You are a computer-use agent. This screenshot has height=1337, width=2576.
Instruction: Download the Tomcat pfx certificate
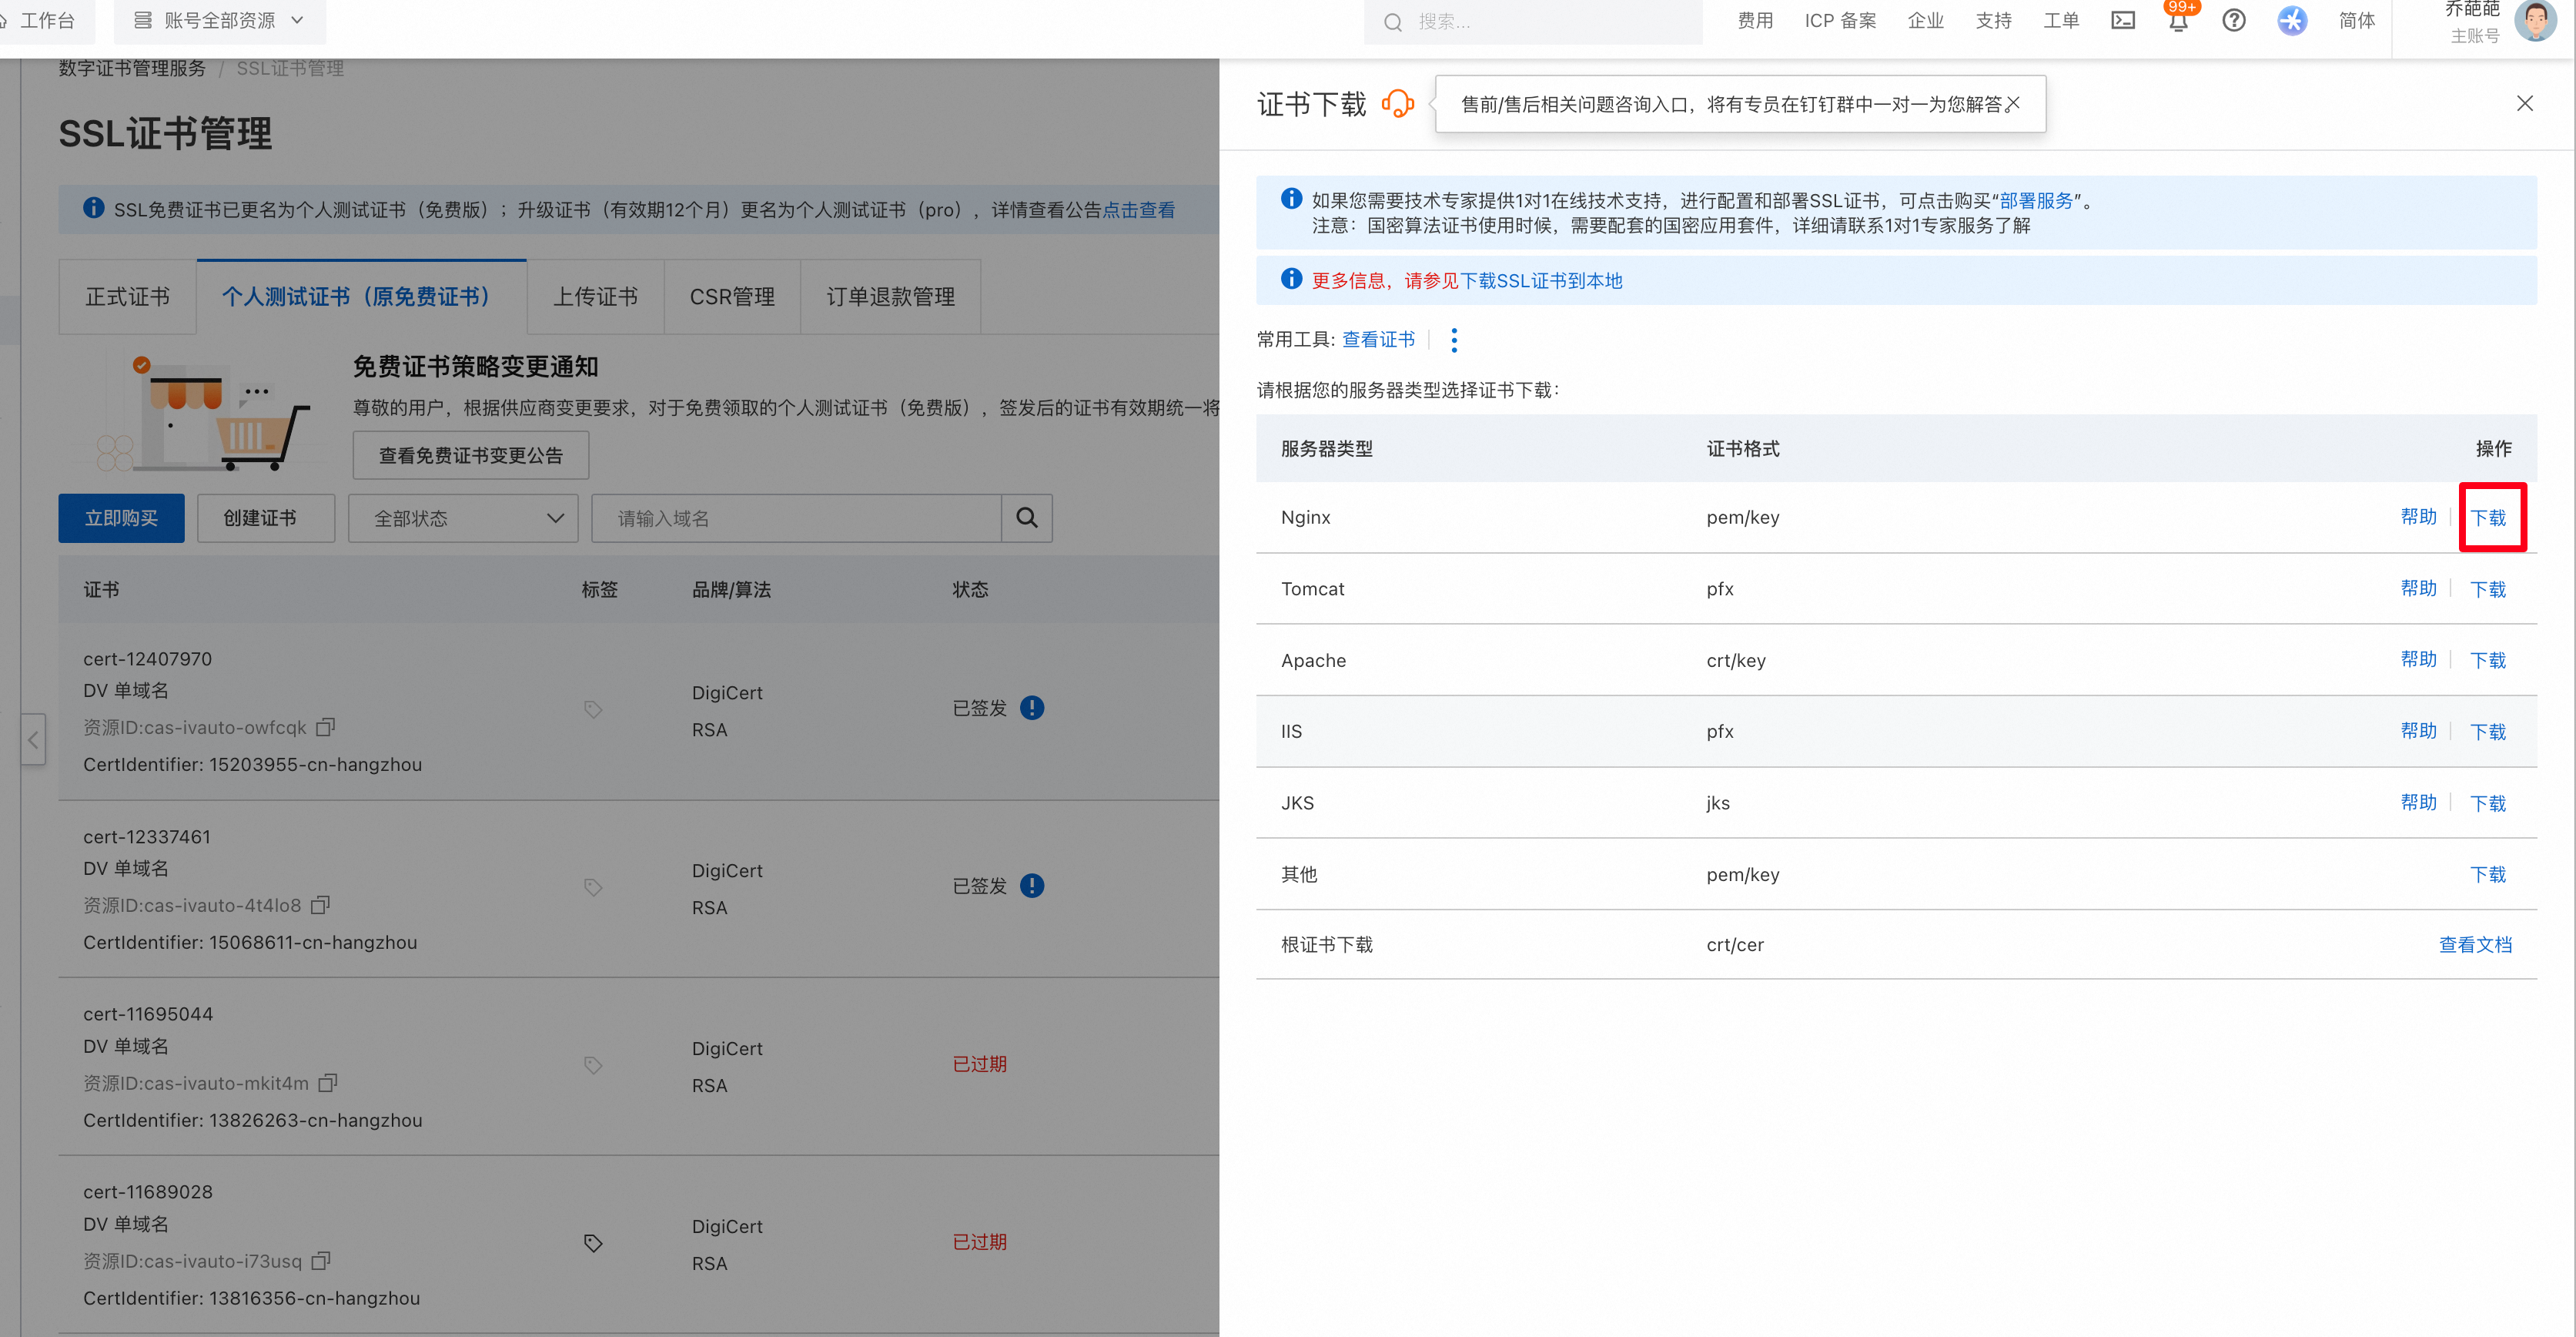click(2488, 589)
